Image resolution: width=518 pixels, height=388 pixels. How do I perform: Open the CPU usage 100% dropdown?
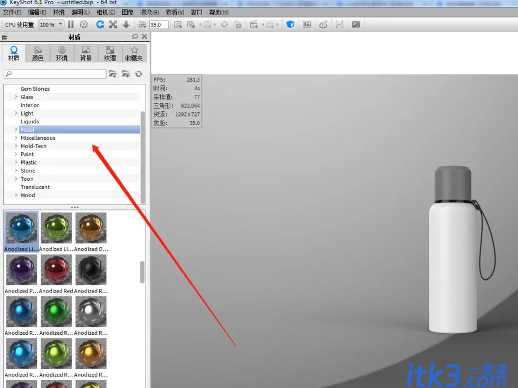(x=51, y=25)
